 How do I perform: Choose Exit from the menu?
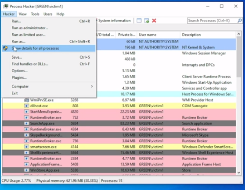coord(49,93)
